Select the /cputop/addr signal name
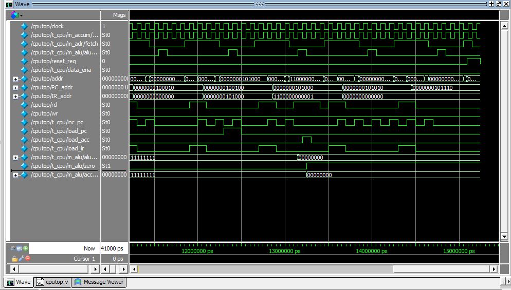This screenshot has height=290, width=511. (x=47, y=79)
